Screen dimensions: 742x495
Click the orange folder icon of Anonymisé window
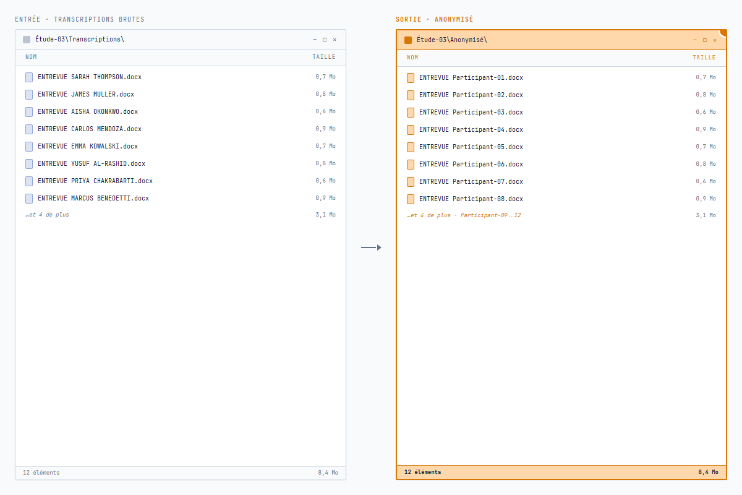[408, 40]
